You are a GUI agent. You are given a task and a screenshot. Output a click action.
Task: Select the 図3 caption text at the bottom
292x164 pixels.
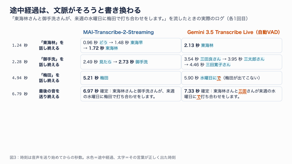click(x=93, y=157)
